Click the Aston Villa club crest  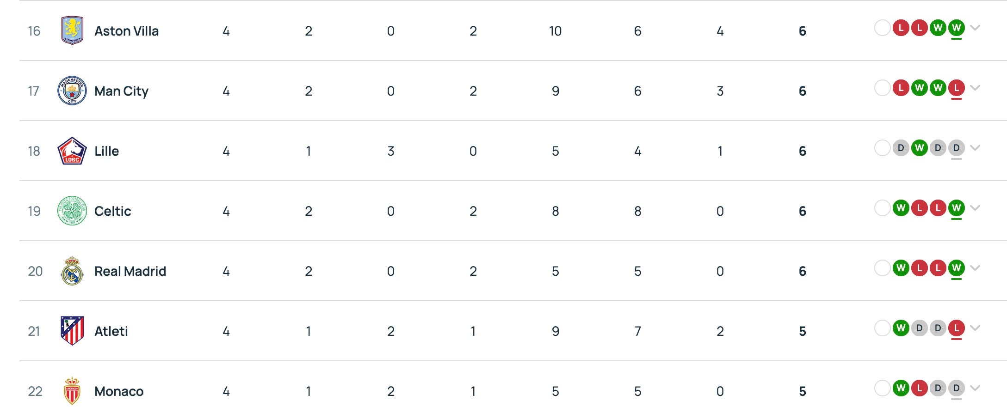(72, 30)
